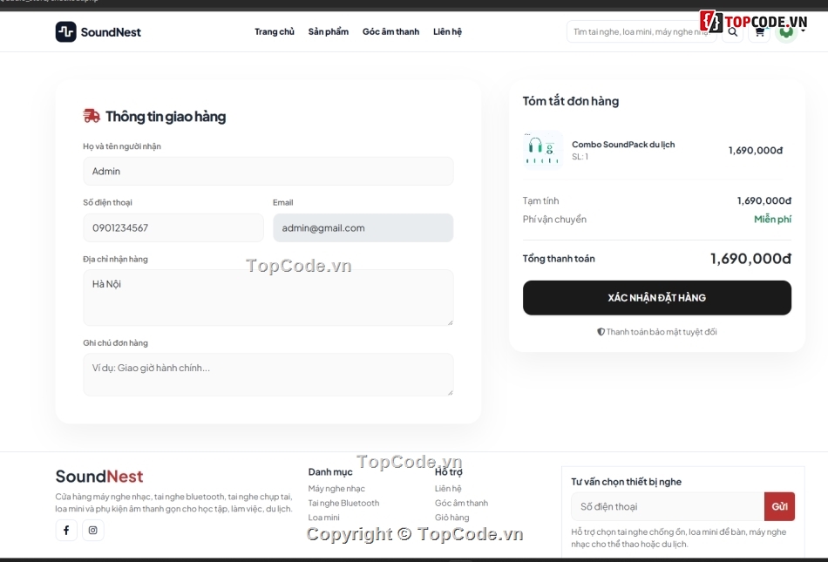Click the red Gửi button
The height and width of the screenshot is (562, 828).
click(x=779, y=506)
